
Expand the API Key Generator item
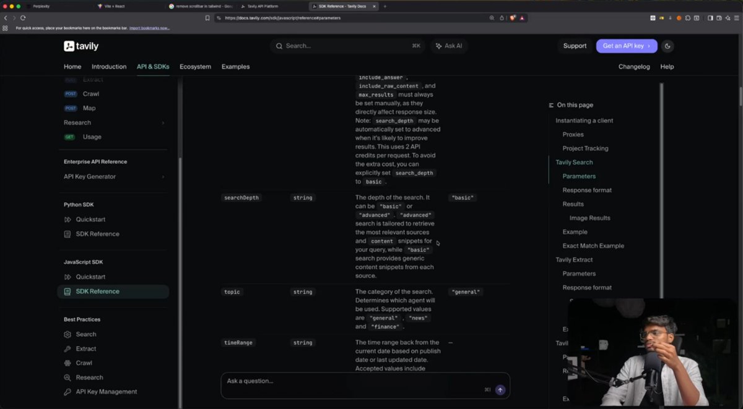pyautogui.click(x=113, y=177)
